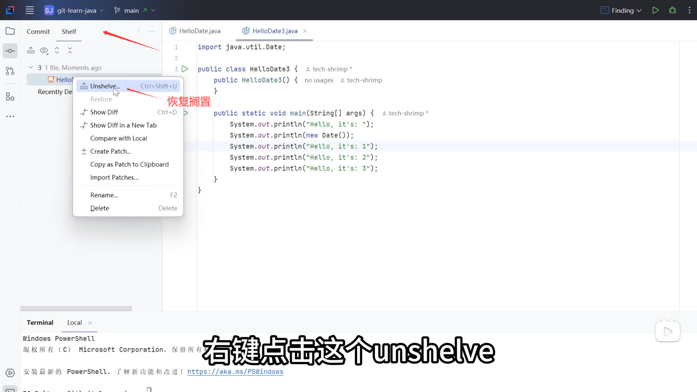Choose Create Patch from context menu

(x=110, y=151)
